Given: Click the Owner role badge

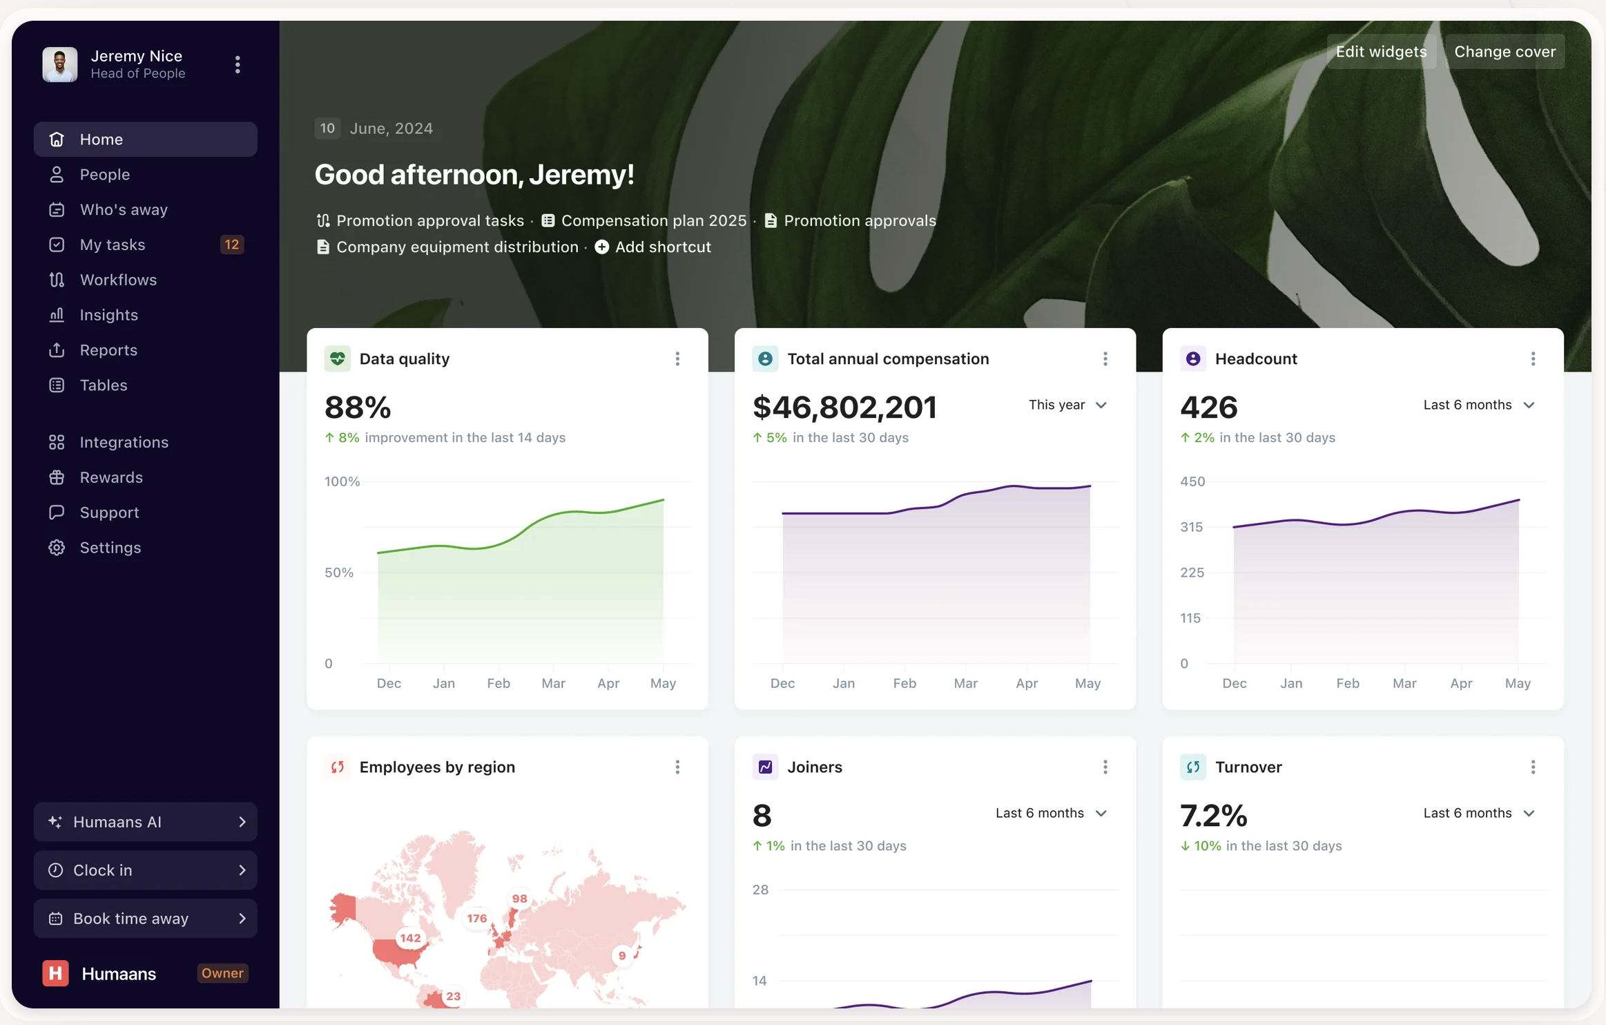Looking at the screenshot, I should pyautogui.click(x=222, y=973).
